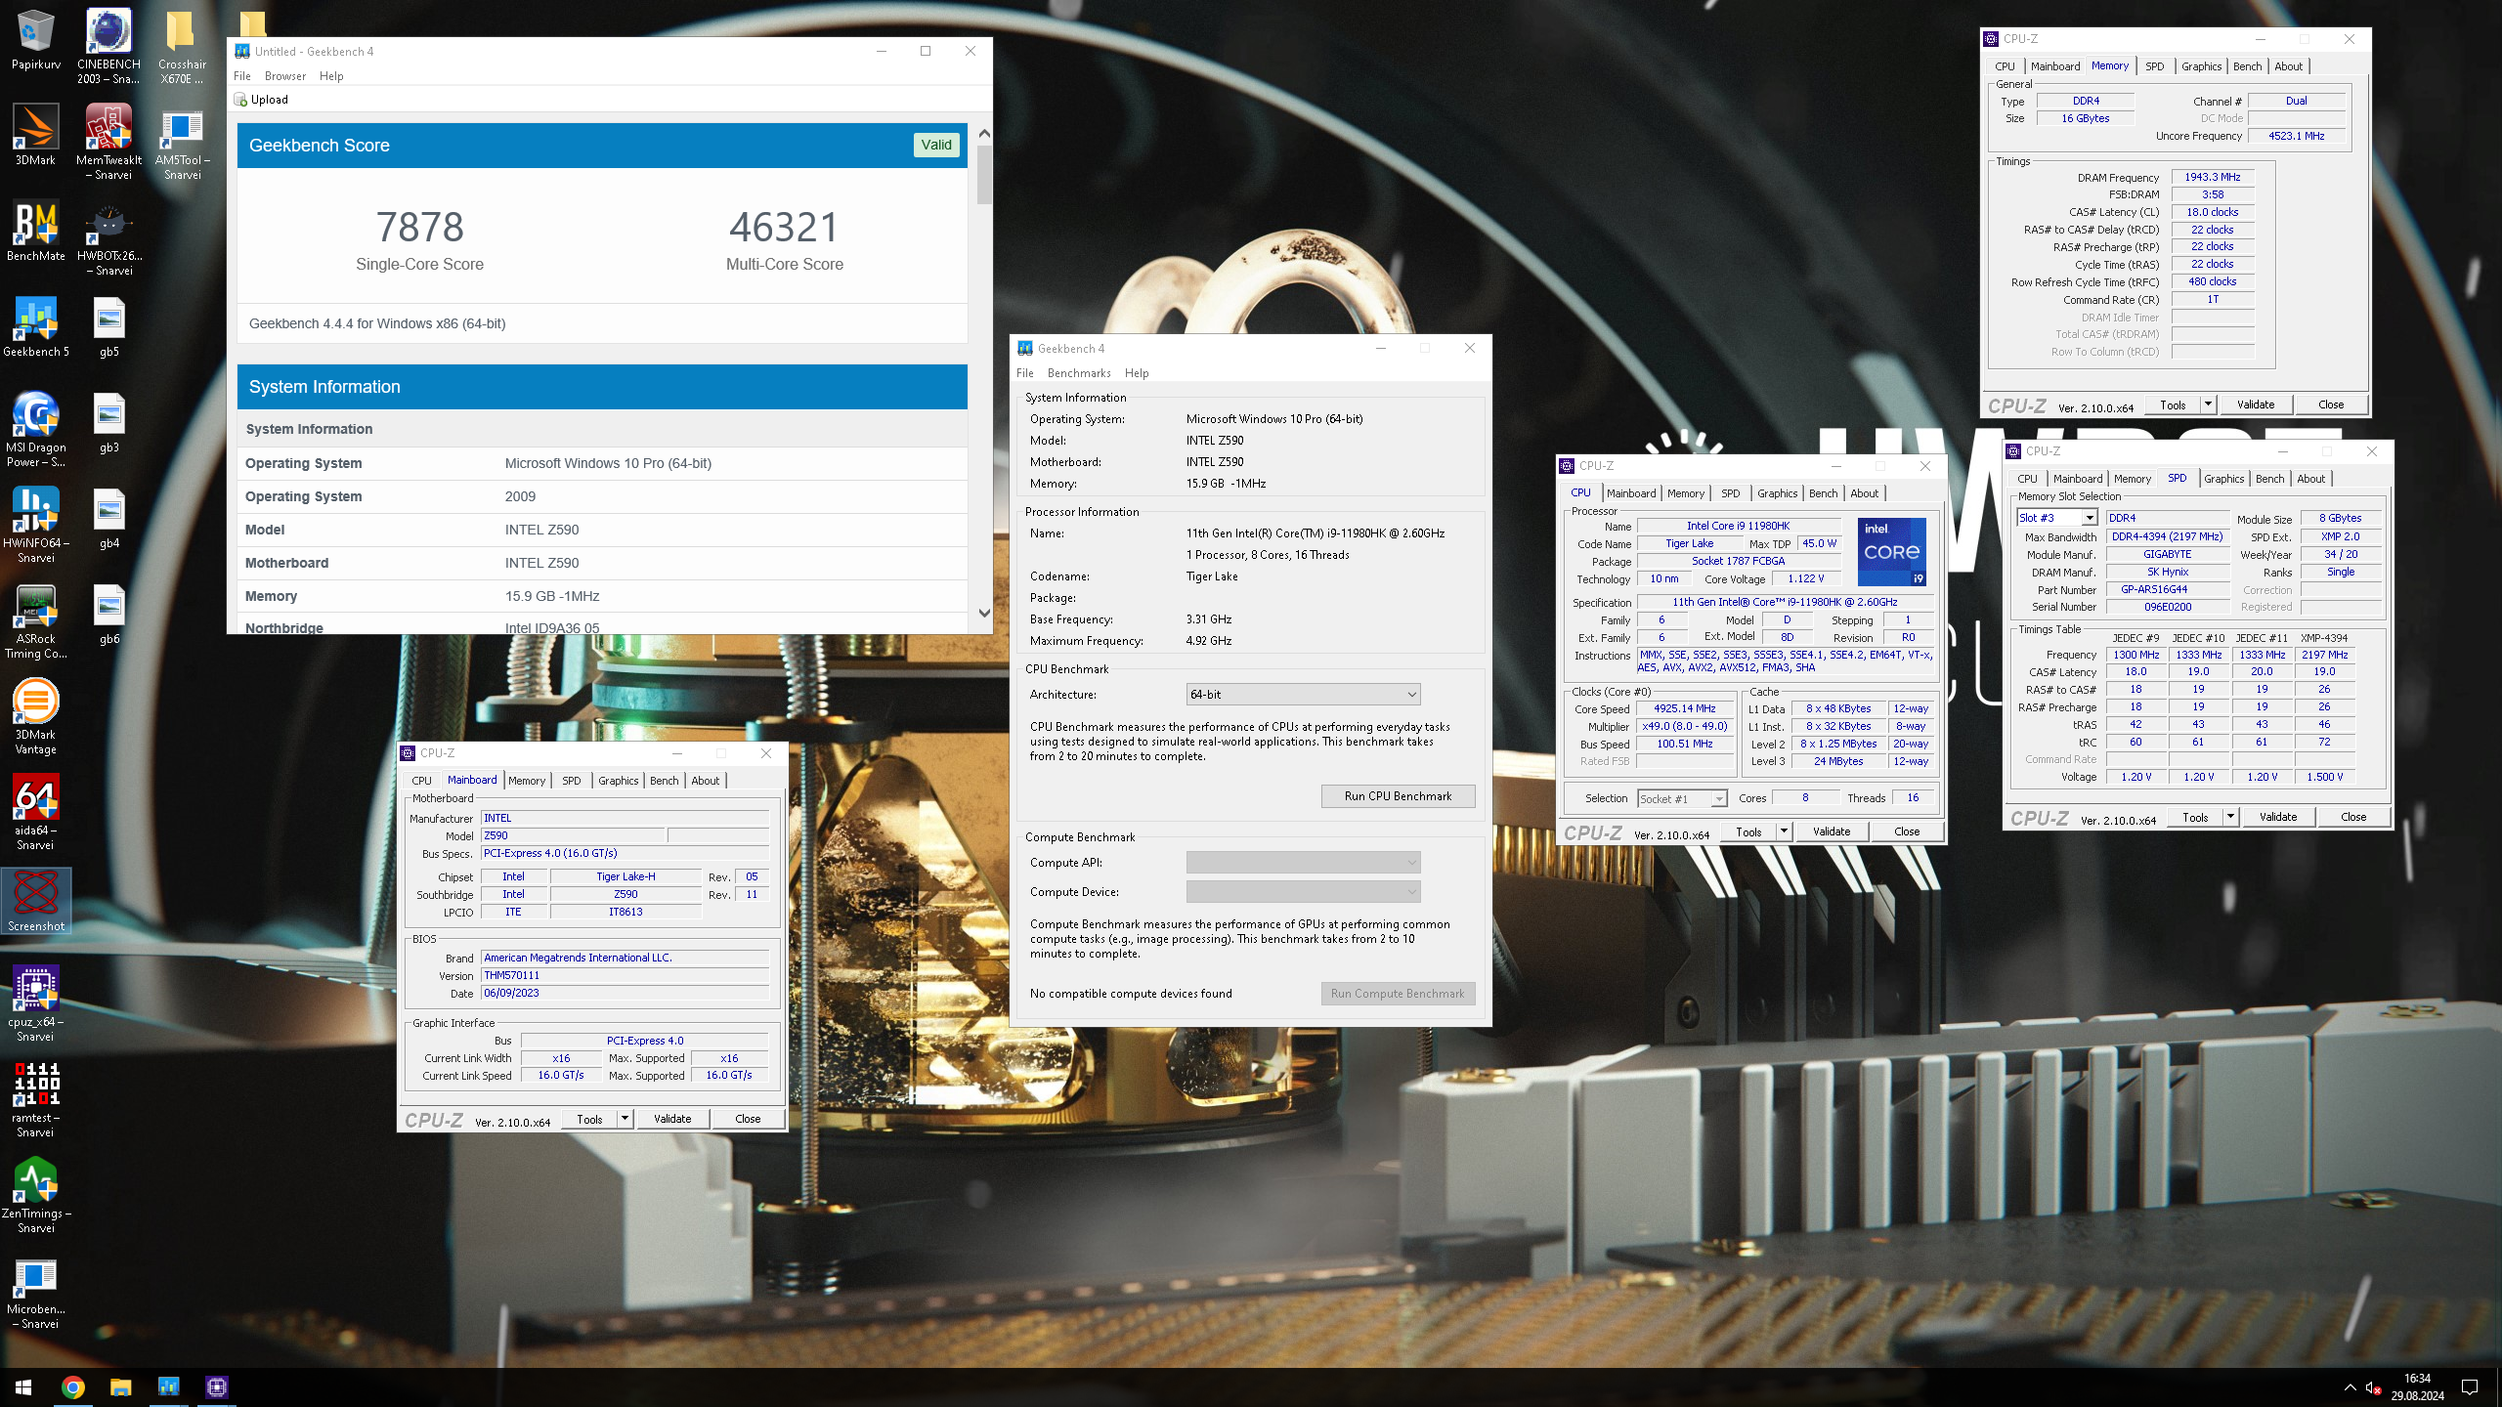
Task: Open CPU-Z from the taskbar
Action: (216, 1386)
